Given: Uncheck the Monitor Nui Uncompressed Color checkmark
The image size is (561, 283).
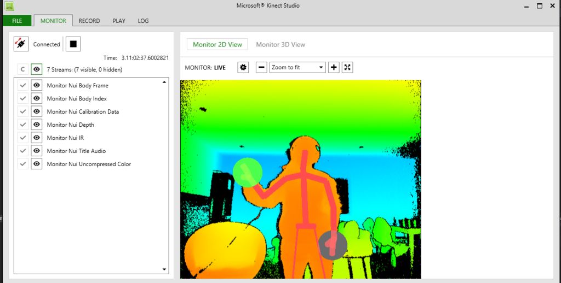Looking at the screenshot, I should [x=23, y=164].
